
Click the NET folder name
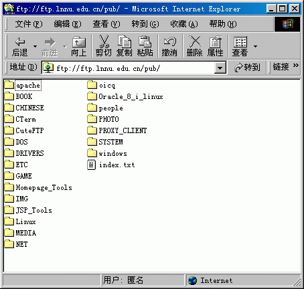tap(21, 244)
